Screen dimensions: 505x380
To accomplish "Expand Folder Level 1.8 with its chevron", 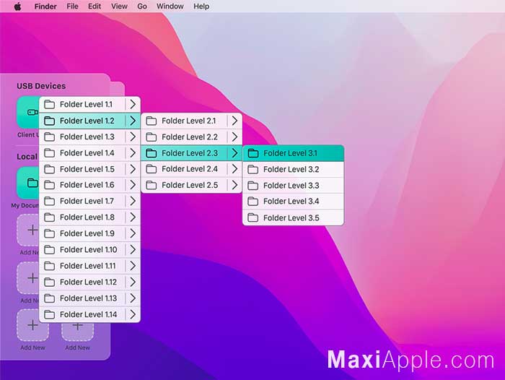I will [x=133, y=217].
